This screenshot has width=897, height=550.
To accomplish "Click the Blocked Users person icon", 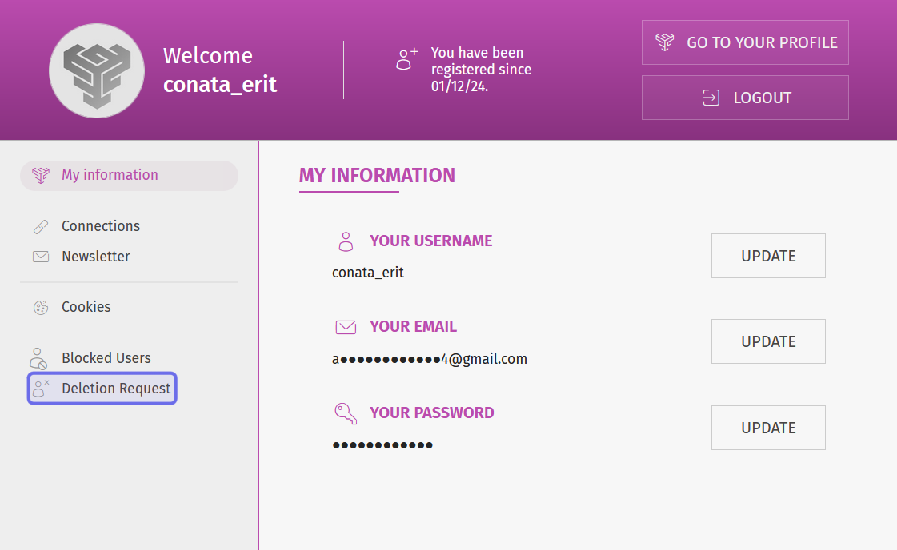I will (39, 358).
